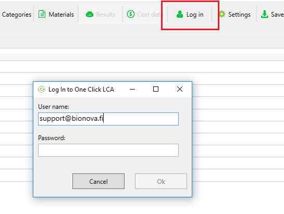Screen dimensions: 284x214
Task: Choose the Log in text label
Action: click(x=195, y=15)
